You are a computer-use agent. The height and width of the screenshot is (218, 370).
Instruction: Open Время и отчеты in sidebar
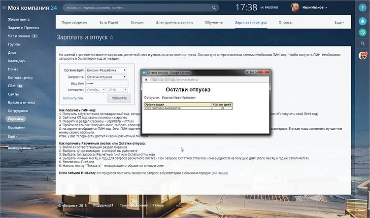tap(21, 102)
